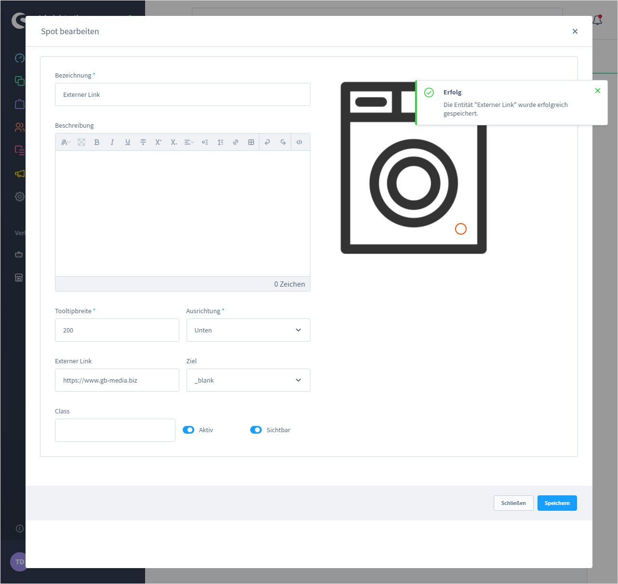Apply subscript formatting
Viewport: 618px width, 584px height.
(174, 142)
